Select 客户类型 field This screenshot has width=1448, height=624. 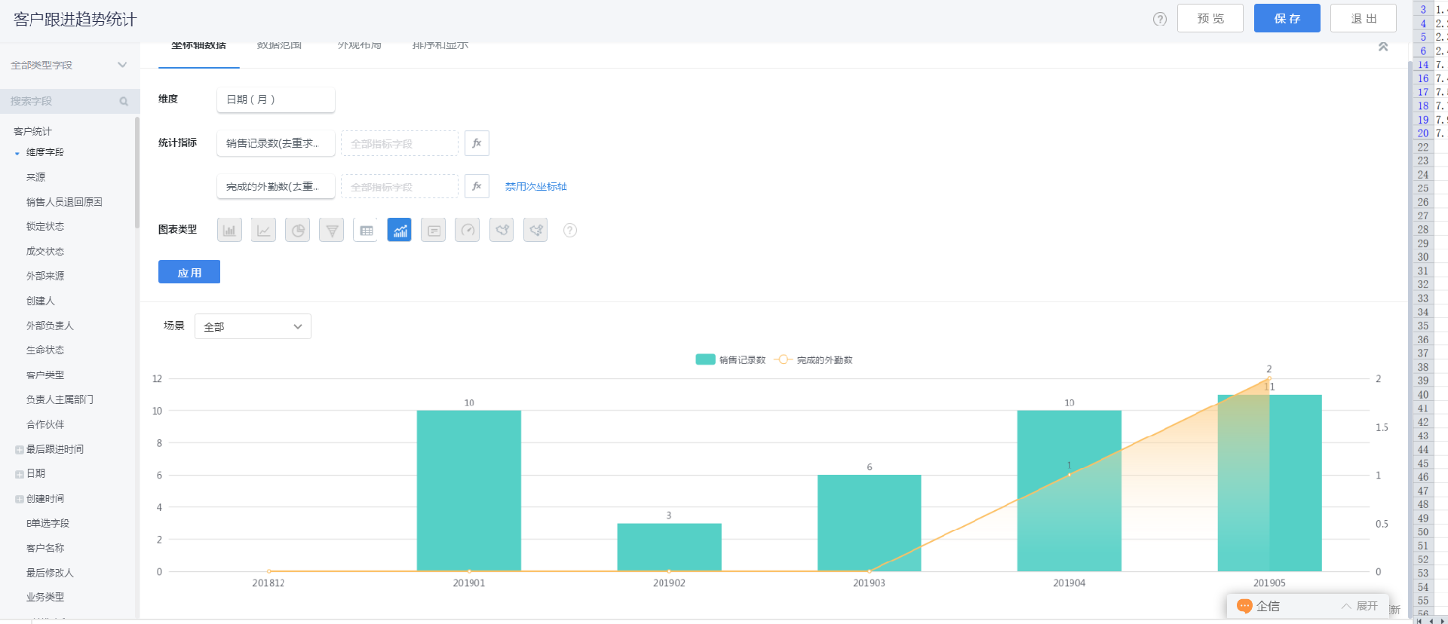pyautogui.click(x=45, y=375)
